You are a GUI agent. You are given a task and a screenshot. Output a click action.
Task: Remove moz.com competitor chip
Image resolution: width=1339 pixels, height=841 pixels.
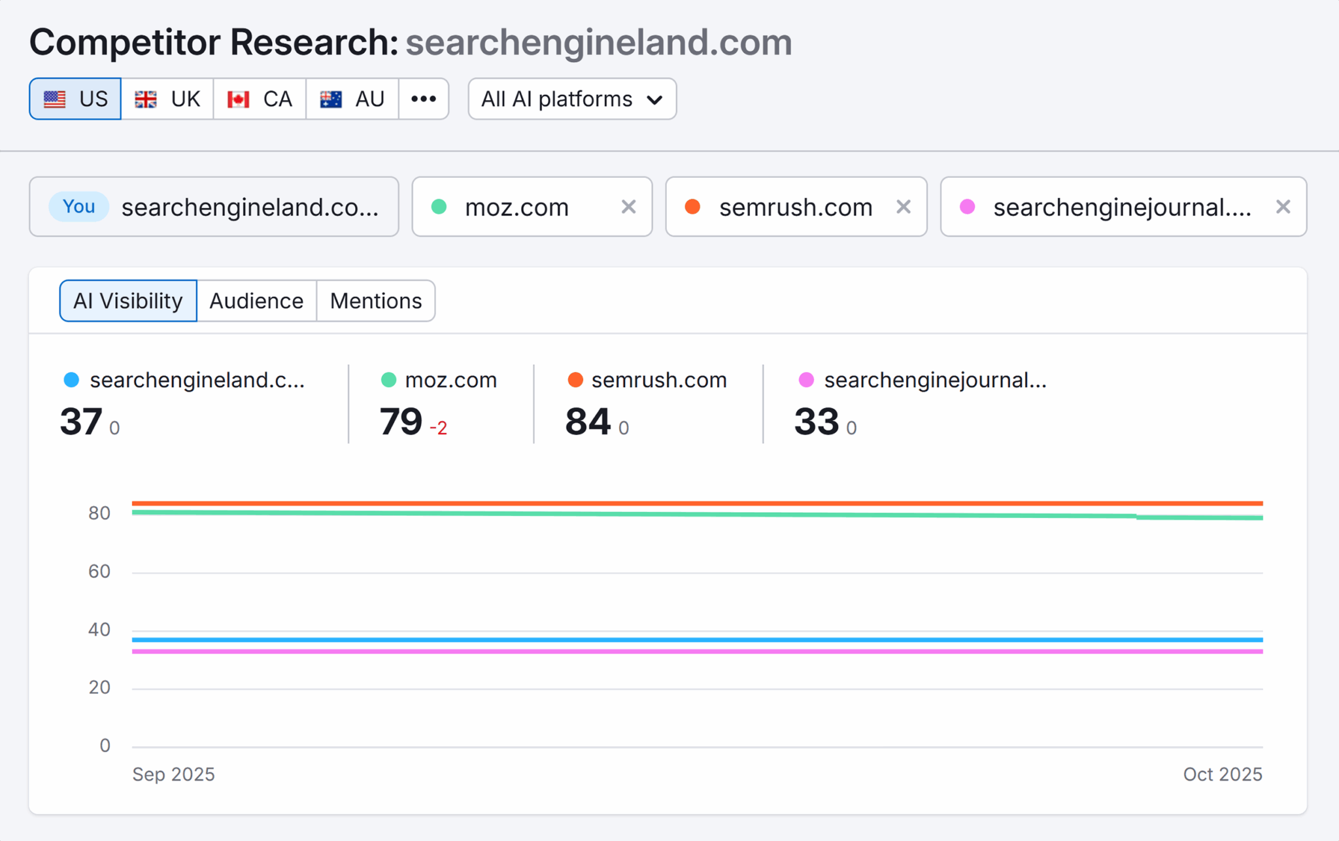pos(628,207)
